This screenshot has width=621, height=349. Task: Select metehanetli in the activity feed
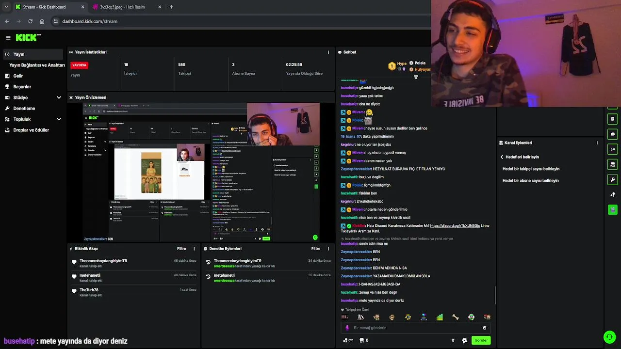click(x=90, y=275)
